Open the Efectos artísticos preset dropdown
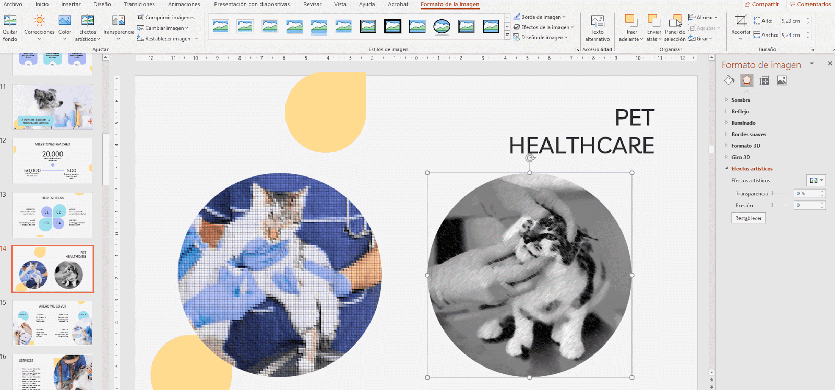Viewport: 835px width, 390px height. 816,180
